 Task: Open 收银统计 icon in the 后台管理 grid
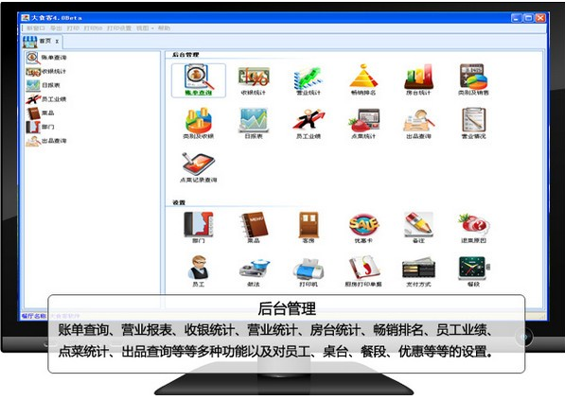(x=254, y=80)
